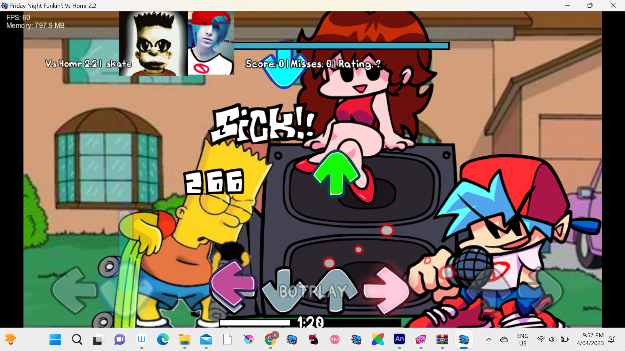Open WinRAR from the taskbar
625x351 pixels.
click(x=442, y=340)
